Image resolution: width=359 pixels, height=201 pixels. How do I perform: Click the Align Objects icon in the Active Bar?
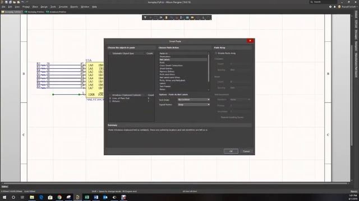click(161, 17)
